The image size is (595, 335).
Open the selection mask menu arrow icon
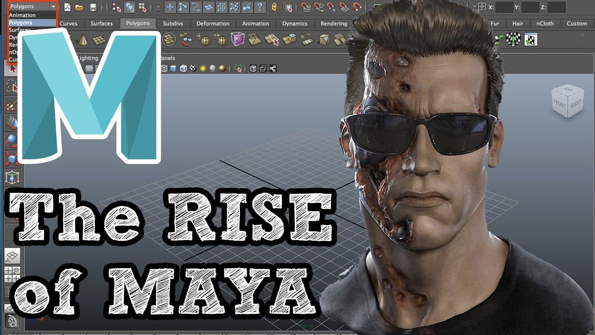pos(159,7)
